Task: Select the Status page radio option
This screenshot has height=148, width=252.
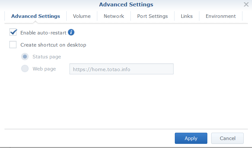Action: [x=25, y=56]
